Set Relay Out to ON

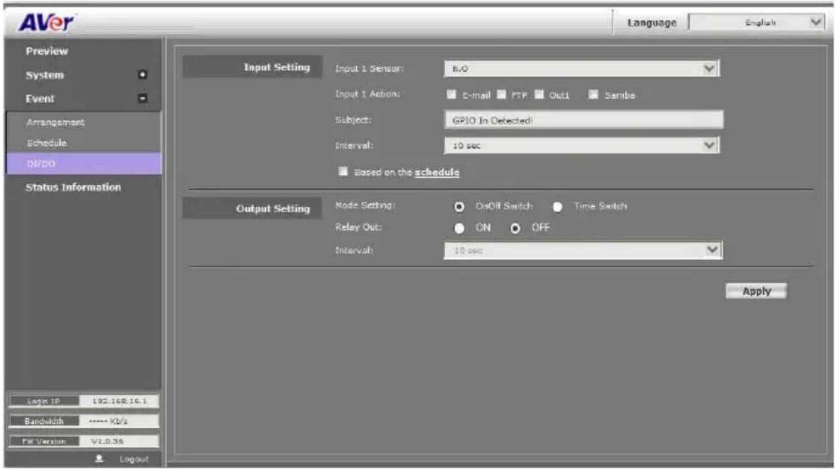tap(458, 228)
